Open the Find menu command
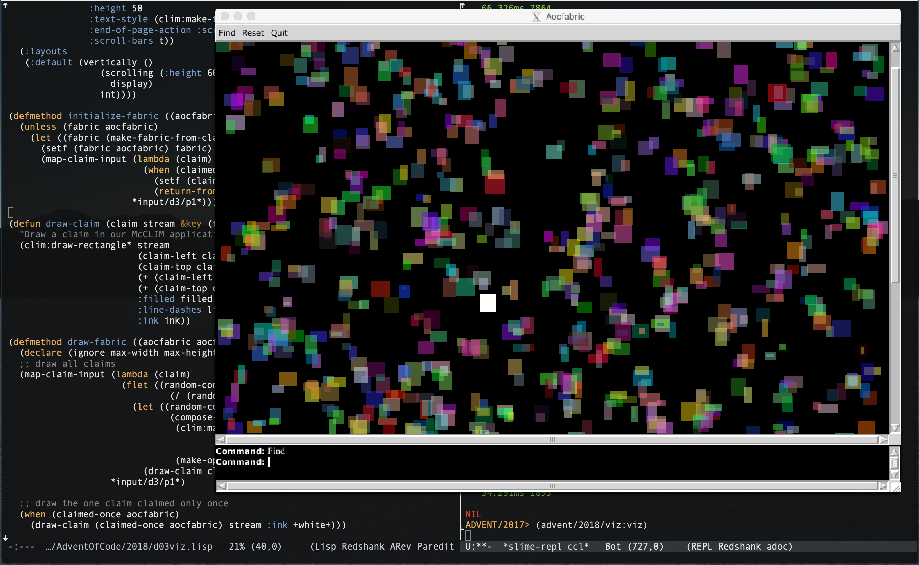The height and width of the screenshot is (565, 919). point(227,33)
